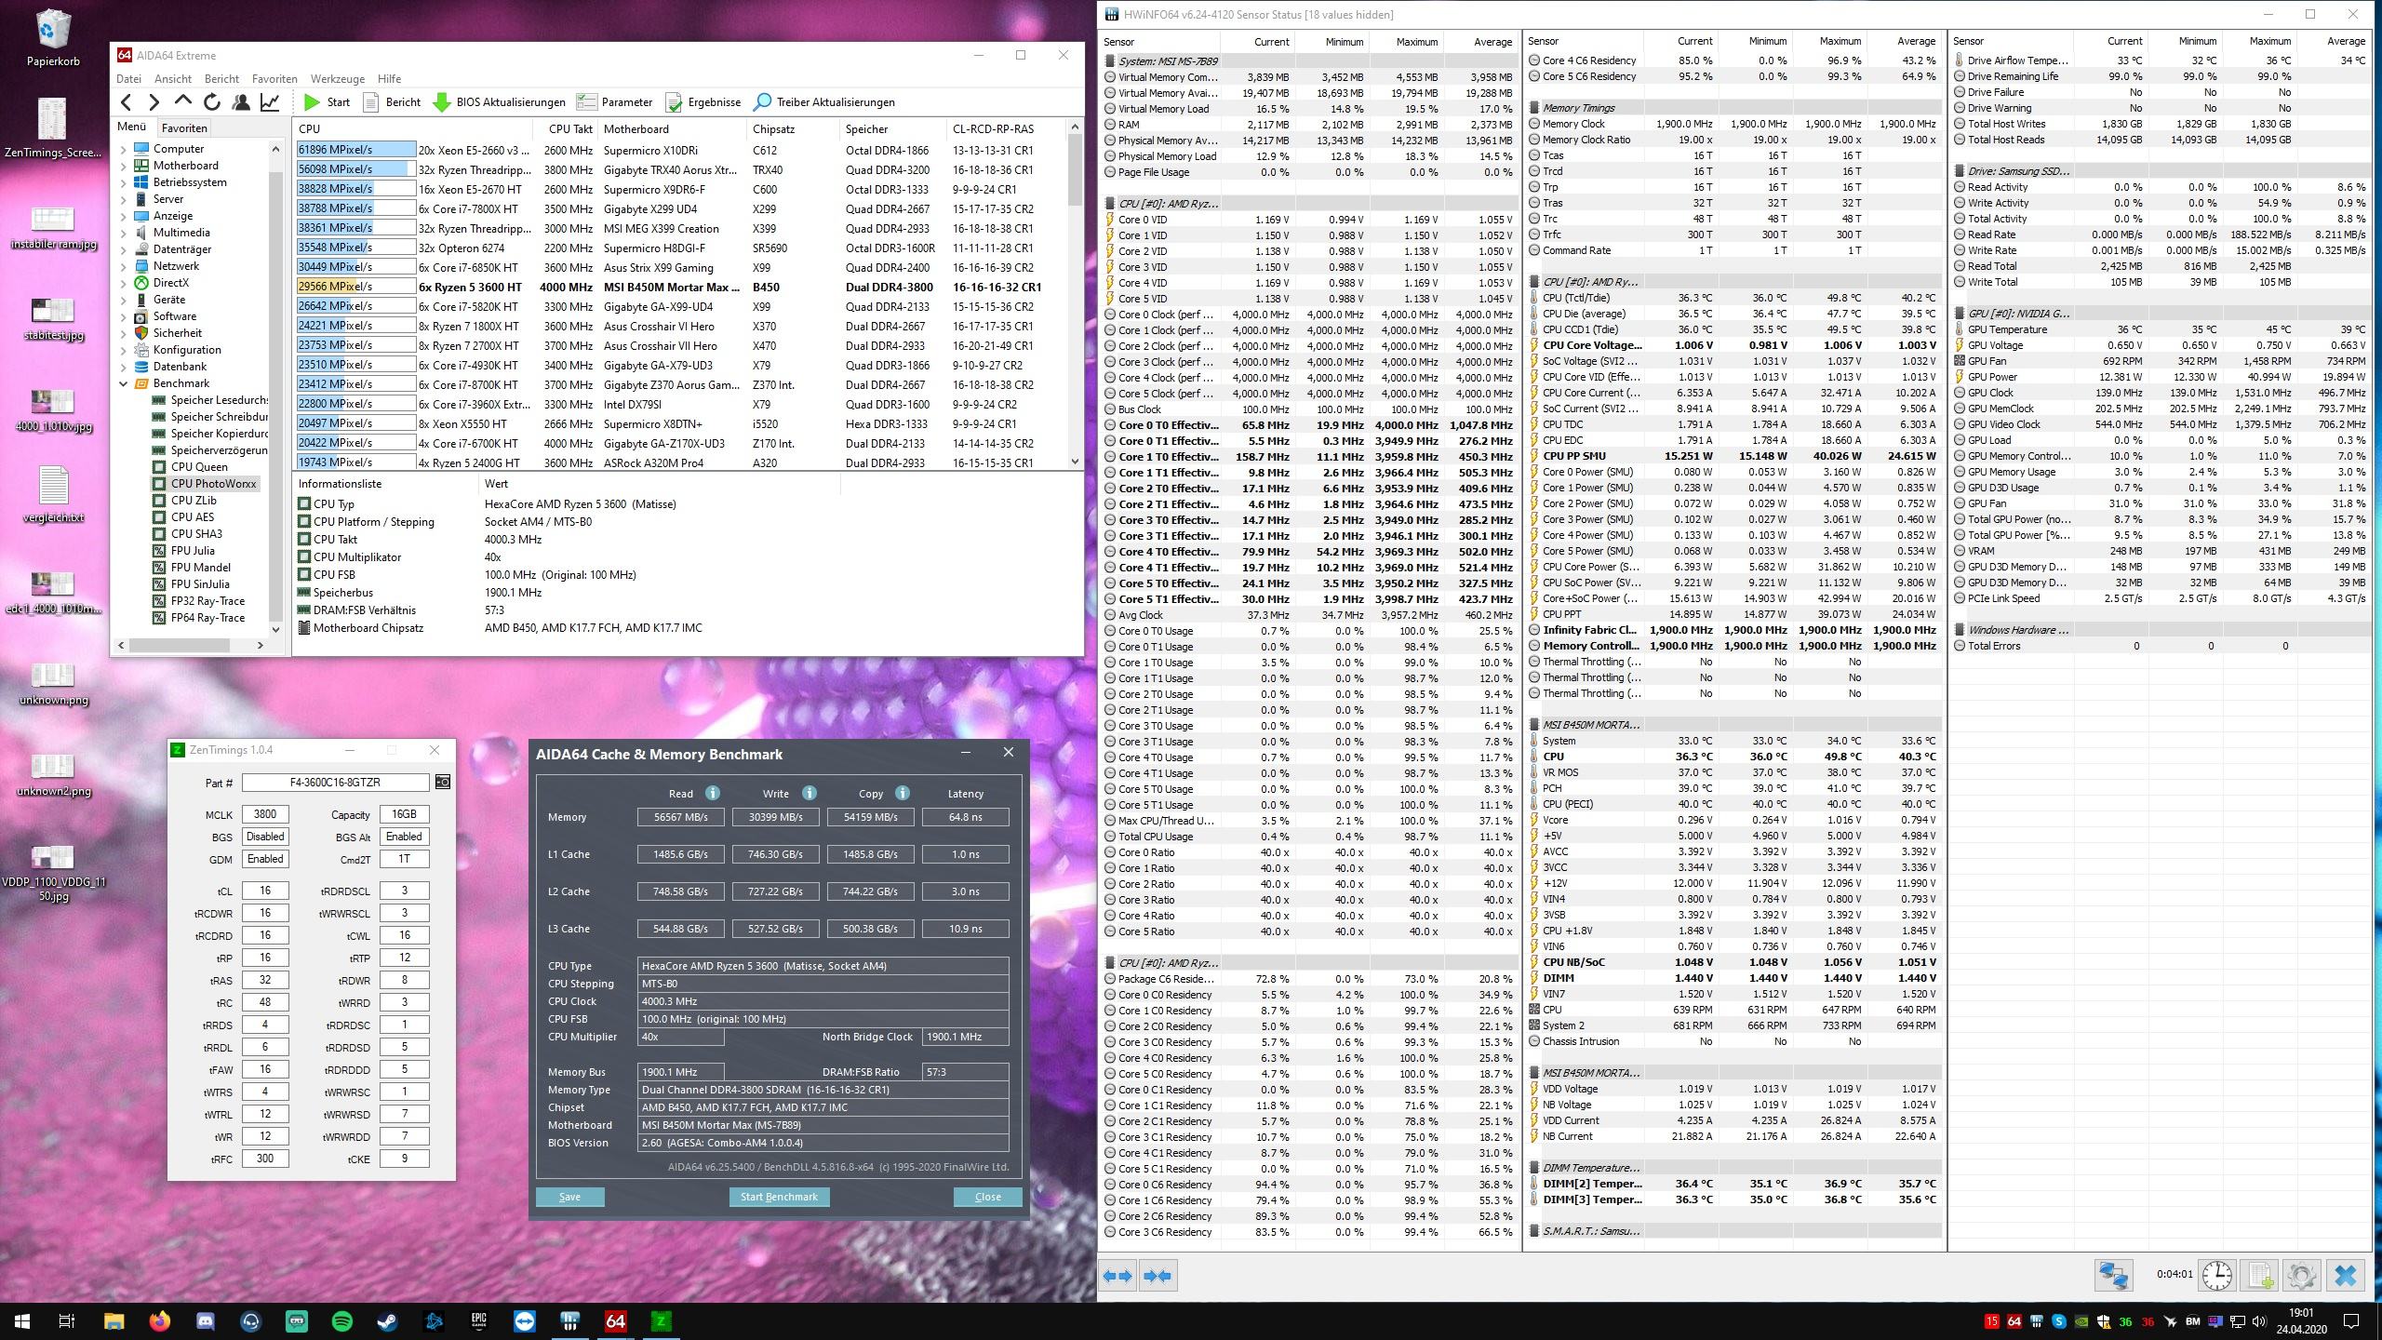Select the Papierkorb desktop icon
Image resolution: width=2382 pixels, height=1340 pixels.
coord(53,37)
